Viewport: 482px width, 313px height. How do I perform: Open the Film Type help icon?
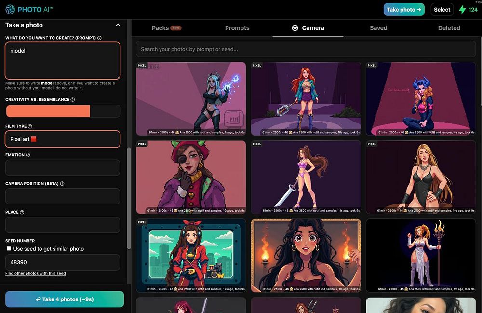click(x=30, y=126)
